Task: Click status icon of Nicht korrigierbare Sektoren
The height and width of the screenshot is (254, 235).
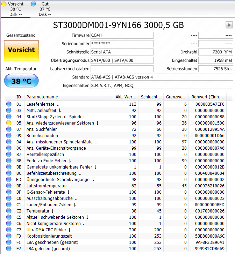Action: point(9,223)
